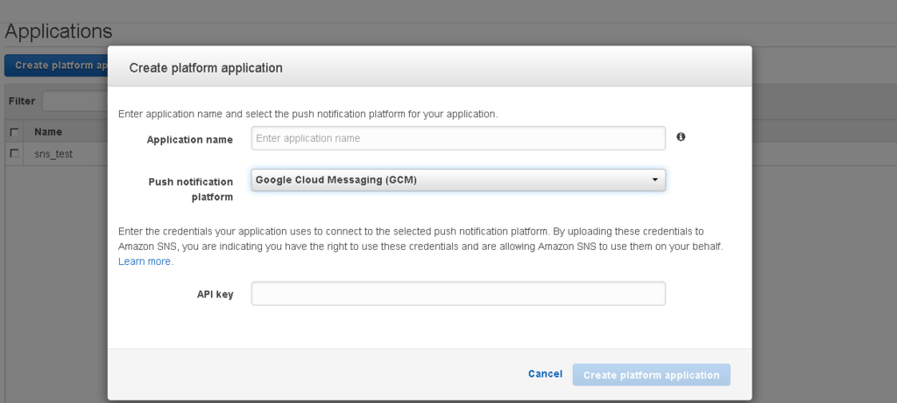Click the Filter label in applications list
This screenshot has width=897, height=403.
[22, 101]
